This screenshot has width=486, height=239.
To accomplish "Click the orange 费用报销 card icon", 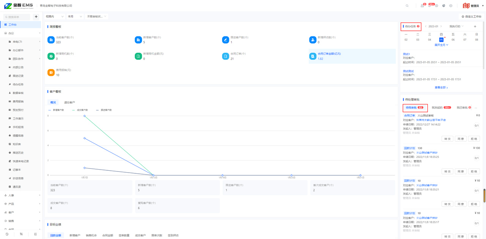I will pos(51,72).
